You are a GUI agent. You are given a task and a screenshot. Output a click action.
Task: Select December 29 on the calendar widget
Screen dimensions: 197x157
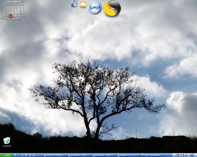14,19
